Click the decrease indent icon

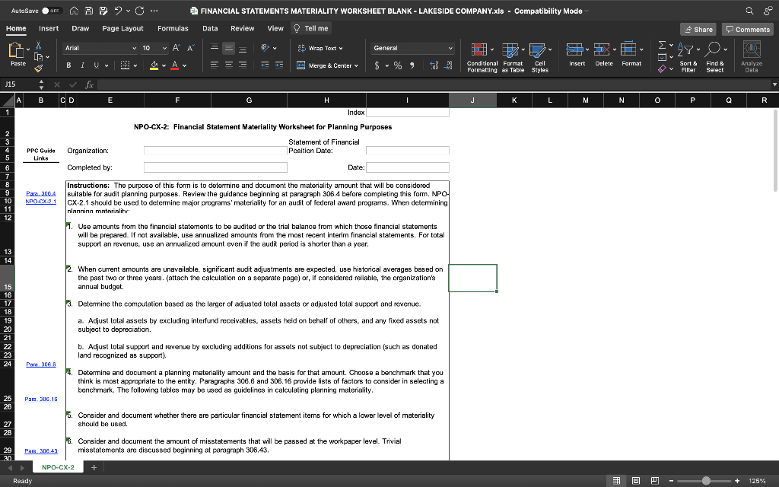(265, 65)
